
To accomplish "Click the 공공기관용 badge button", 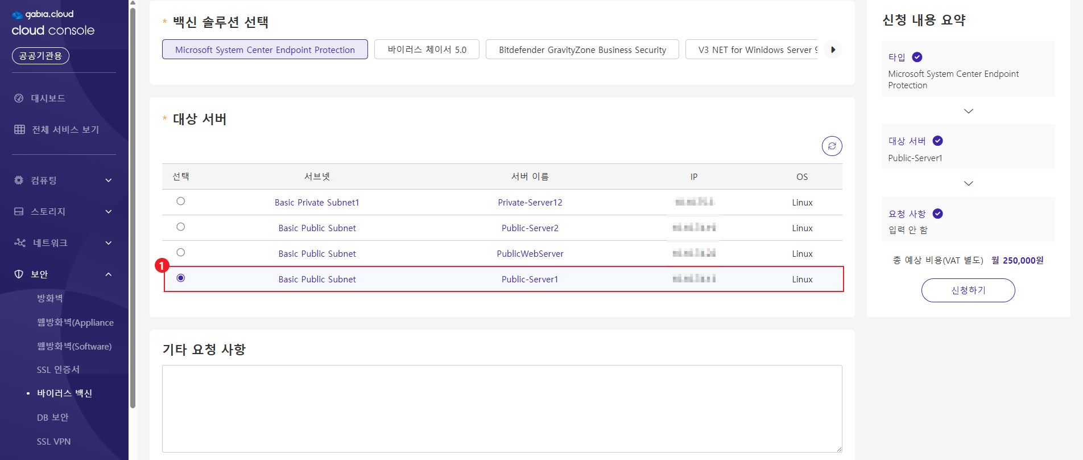I will point(40,56).
